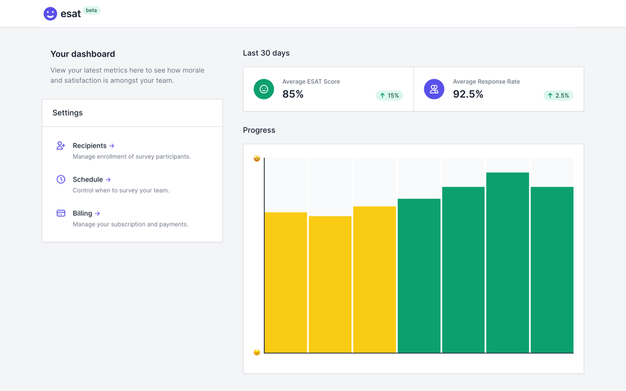Select the third yellow bar in chart

[x=374, y=279]
